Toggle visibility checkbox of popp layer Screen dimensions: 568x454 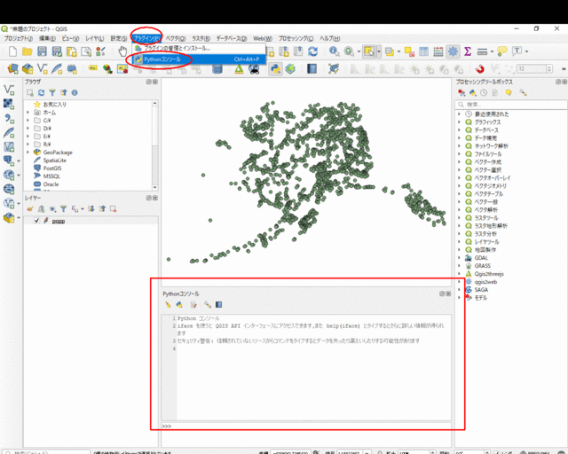coord(36,221)
